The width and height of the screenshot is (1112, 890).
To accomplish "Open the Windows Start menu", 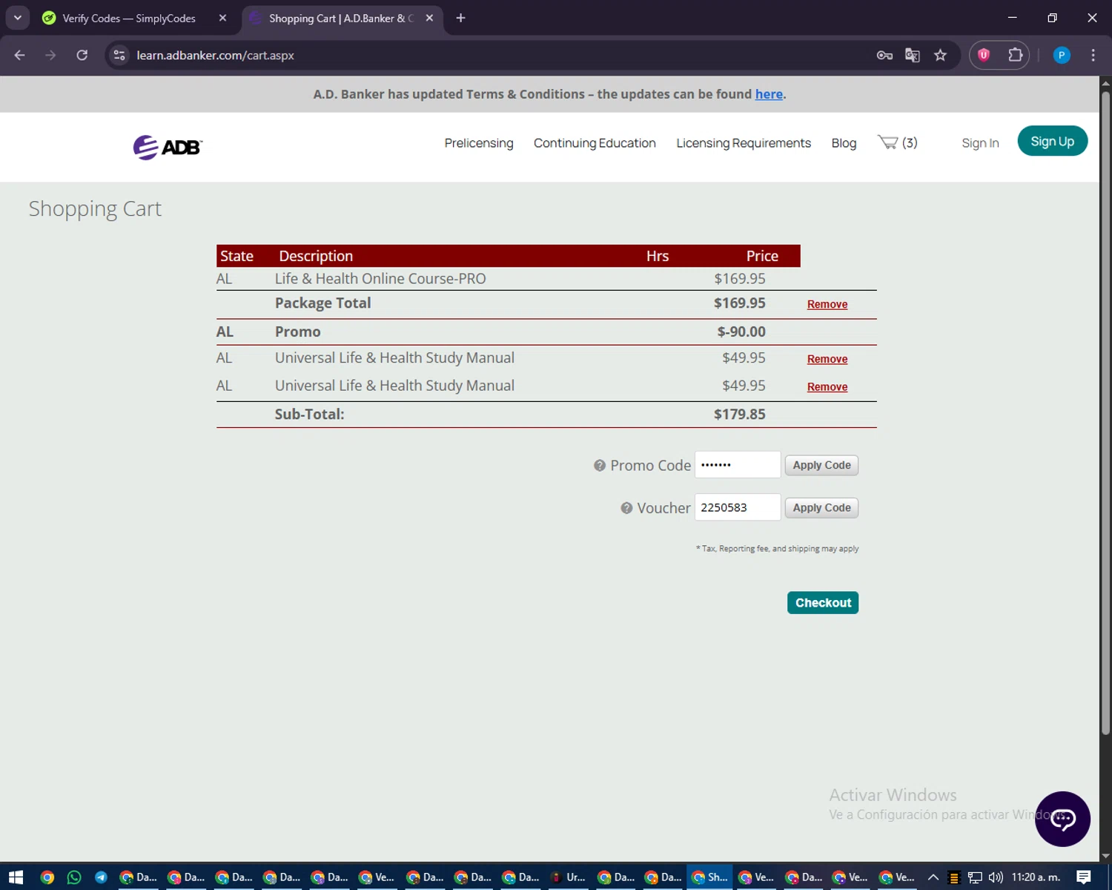I will click(16, 877).
